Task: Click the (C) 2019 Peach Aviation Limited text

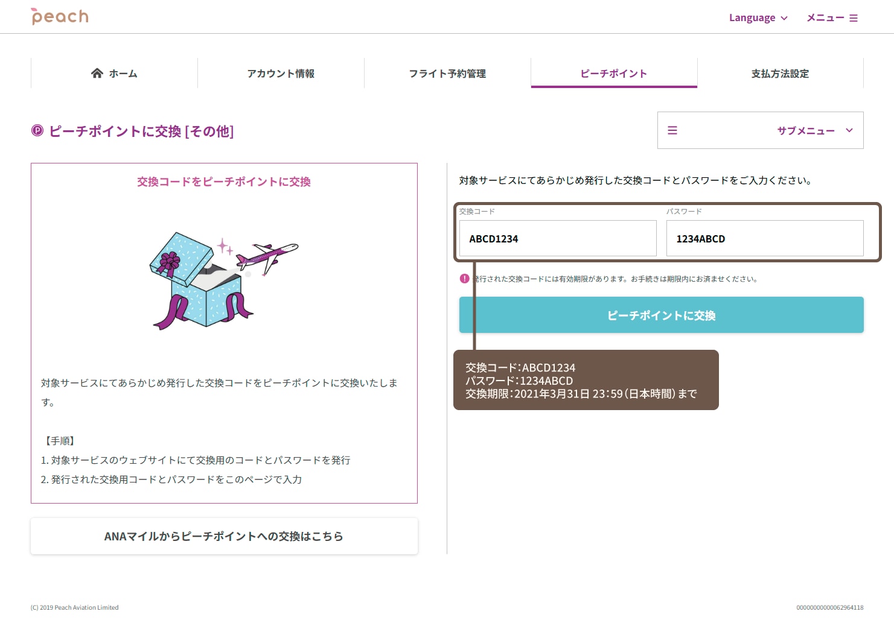Action: click(x=75, y=607)
